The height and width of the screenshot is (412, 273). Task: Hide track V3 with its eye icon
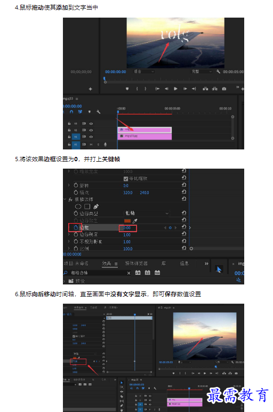91,123
